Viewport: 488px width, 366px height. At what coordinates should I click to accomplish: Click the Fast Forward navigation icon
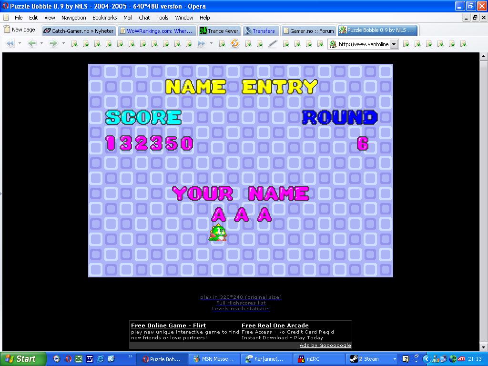(202, 43)
